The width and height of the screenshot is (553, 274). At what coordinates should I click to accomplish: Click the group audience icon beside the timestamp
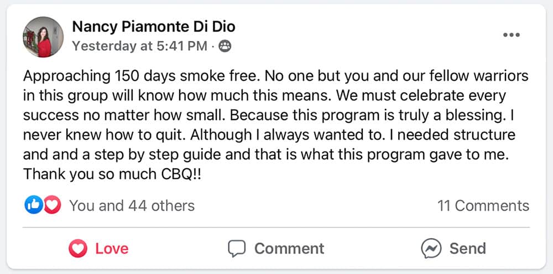pos(225,46)
